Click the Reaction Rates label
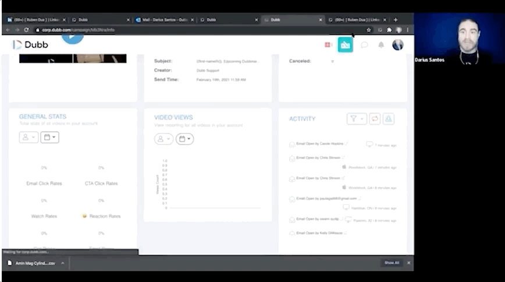Screen dimensions: 505x282 105,216
